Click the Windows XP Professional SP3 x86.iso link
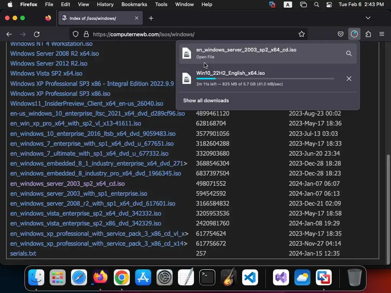Screen dimensions: 391x293 (x=60, y=94)
